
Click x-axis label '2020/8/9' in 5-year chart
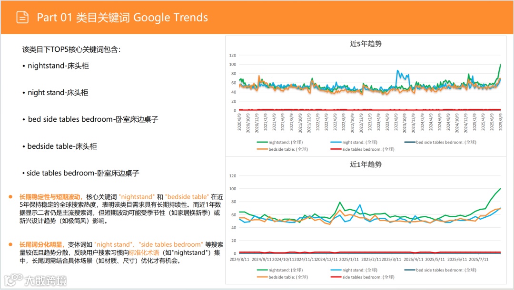[x=239, y=122]
